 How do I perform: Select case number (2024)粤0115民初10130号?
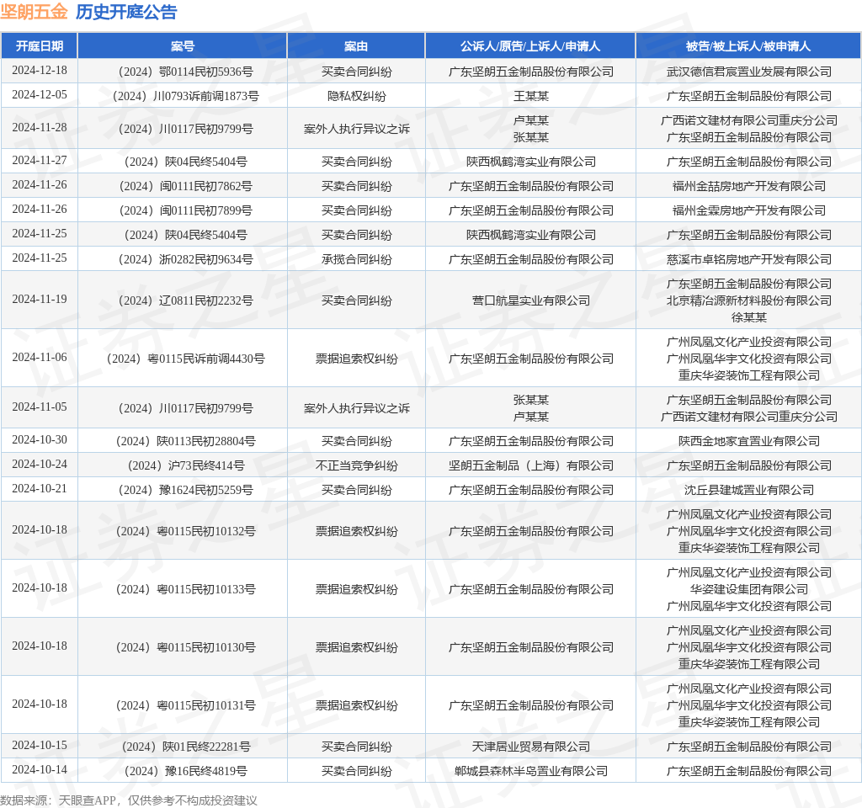tap(185, 647)
